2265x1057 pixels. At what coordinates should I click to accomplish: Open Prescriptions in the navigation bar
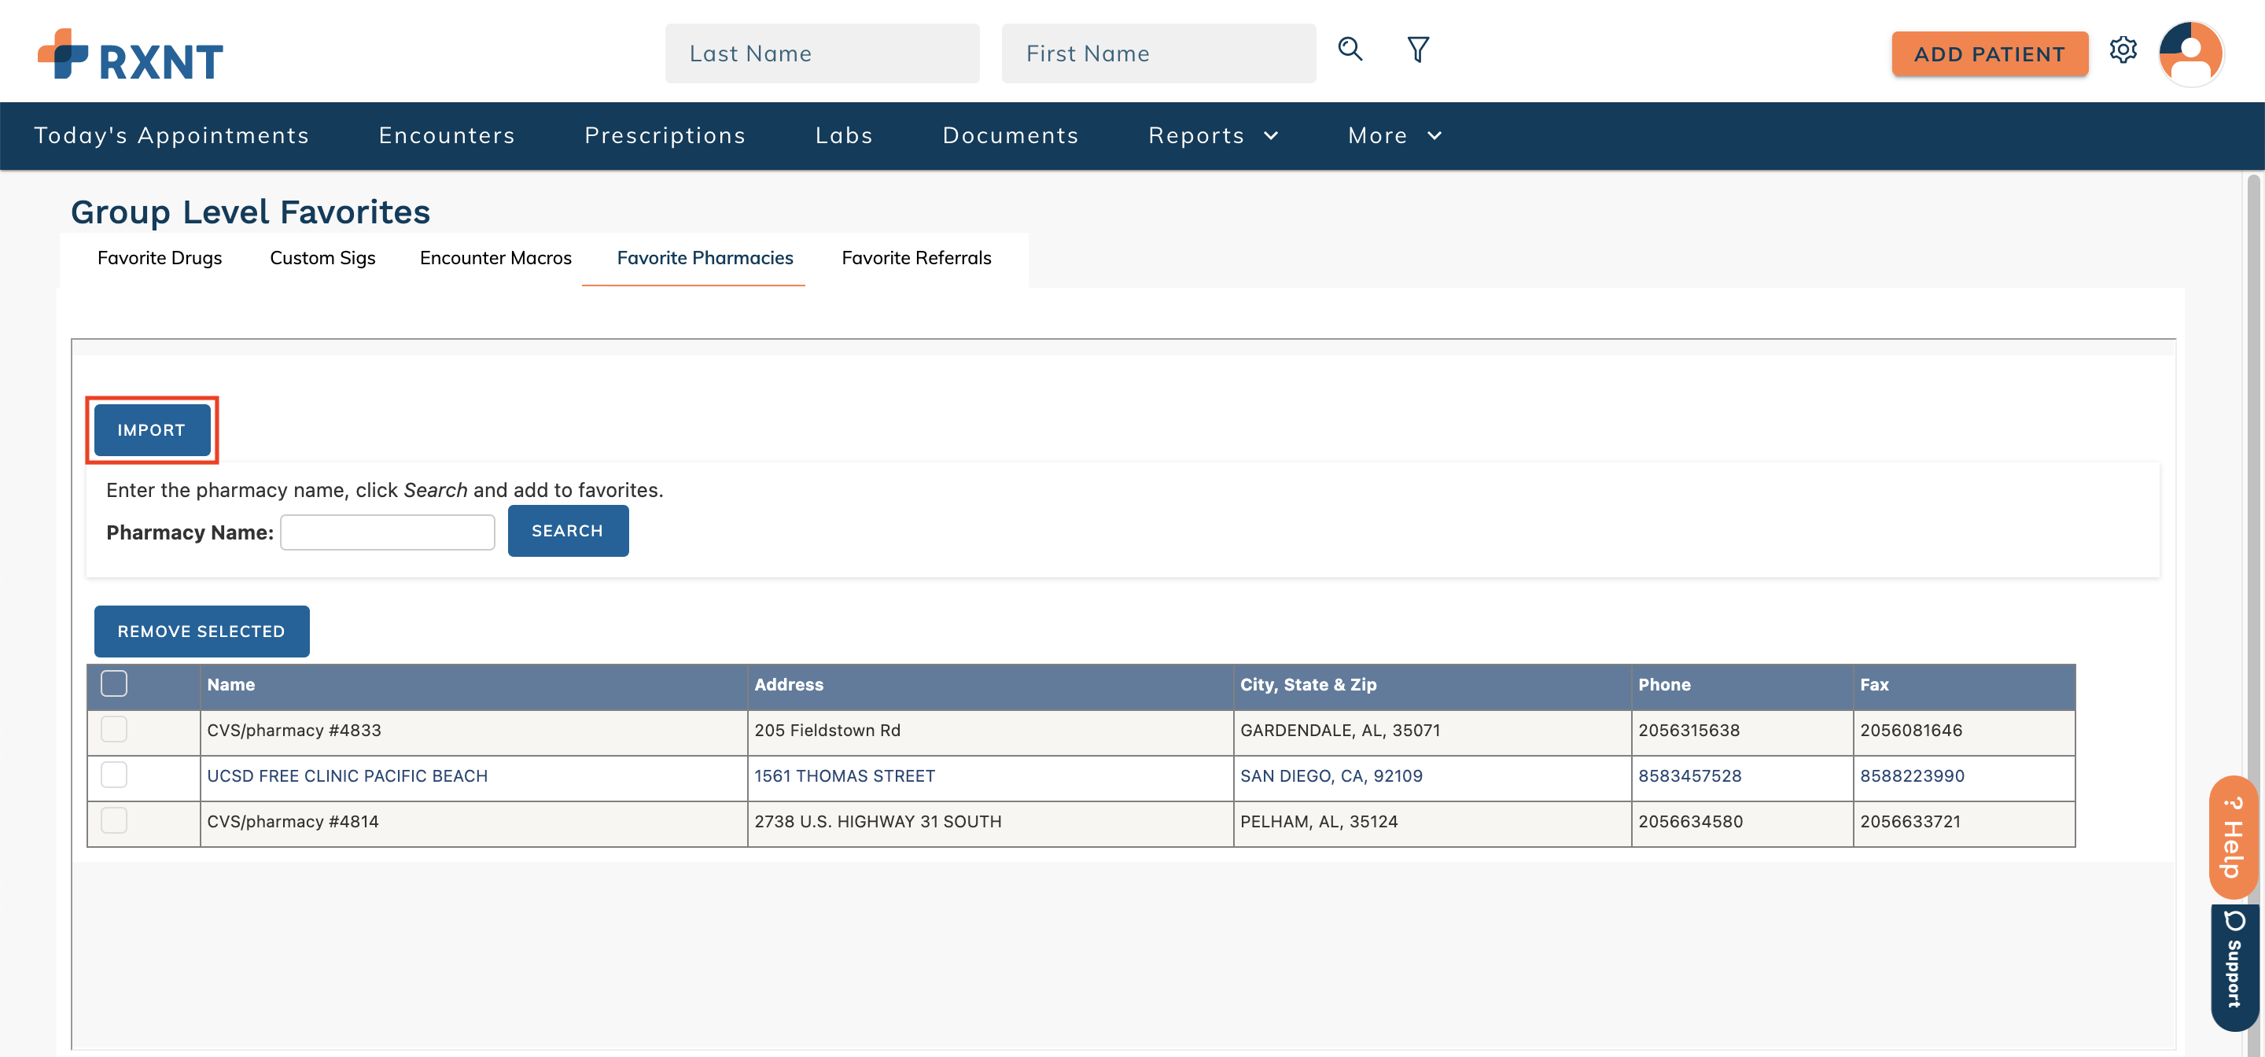coord(665,135)
